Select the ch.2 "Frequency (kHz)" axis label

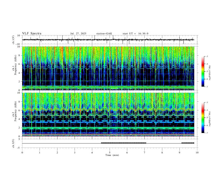coord(15,111)
